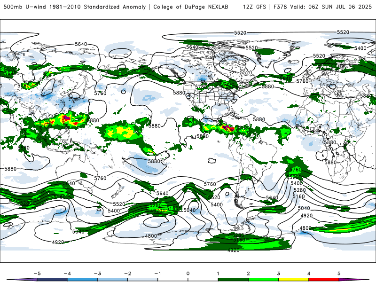This screenshot has width=376, height=282.
Task: Click the "-1" colorbar scale label
Action: pos(158,274)
